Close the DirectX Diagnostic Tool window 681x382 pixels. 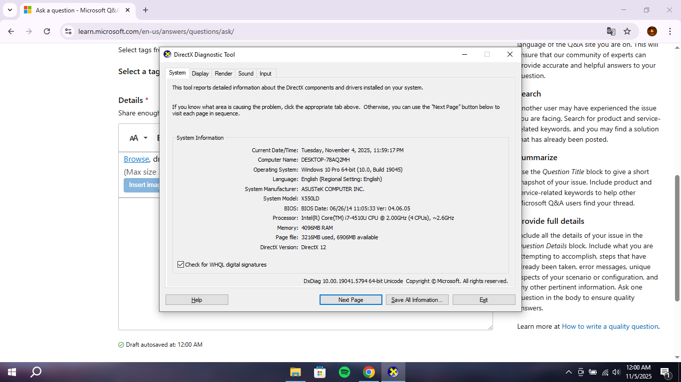(510, 55)
